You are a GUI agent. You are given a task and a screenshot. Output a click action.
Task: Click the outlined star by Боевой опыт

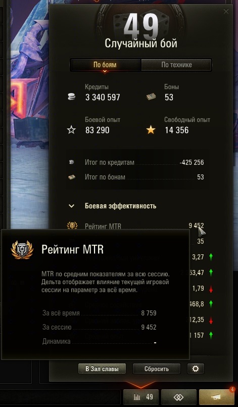pyautogui.click(x=71, y=130)
